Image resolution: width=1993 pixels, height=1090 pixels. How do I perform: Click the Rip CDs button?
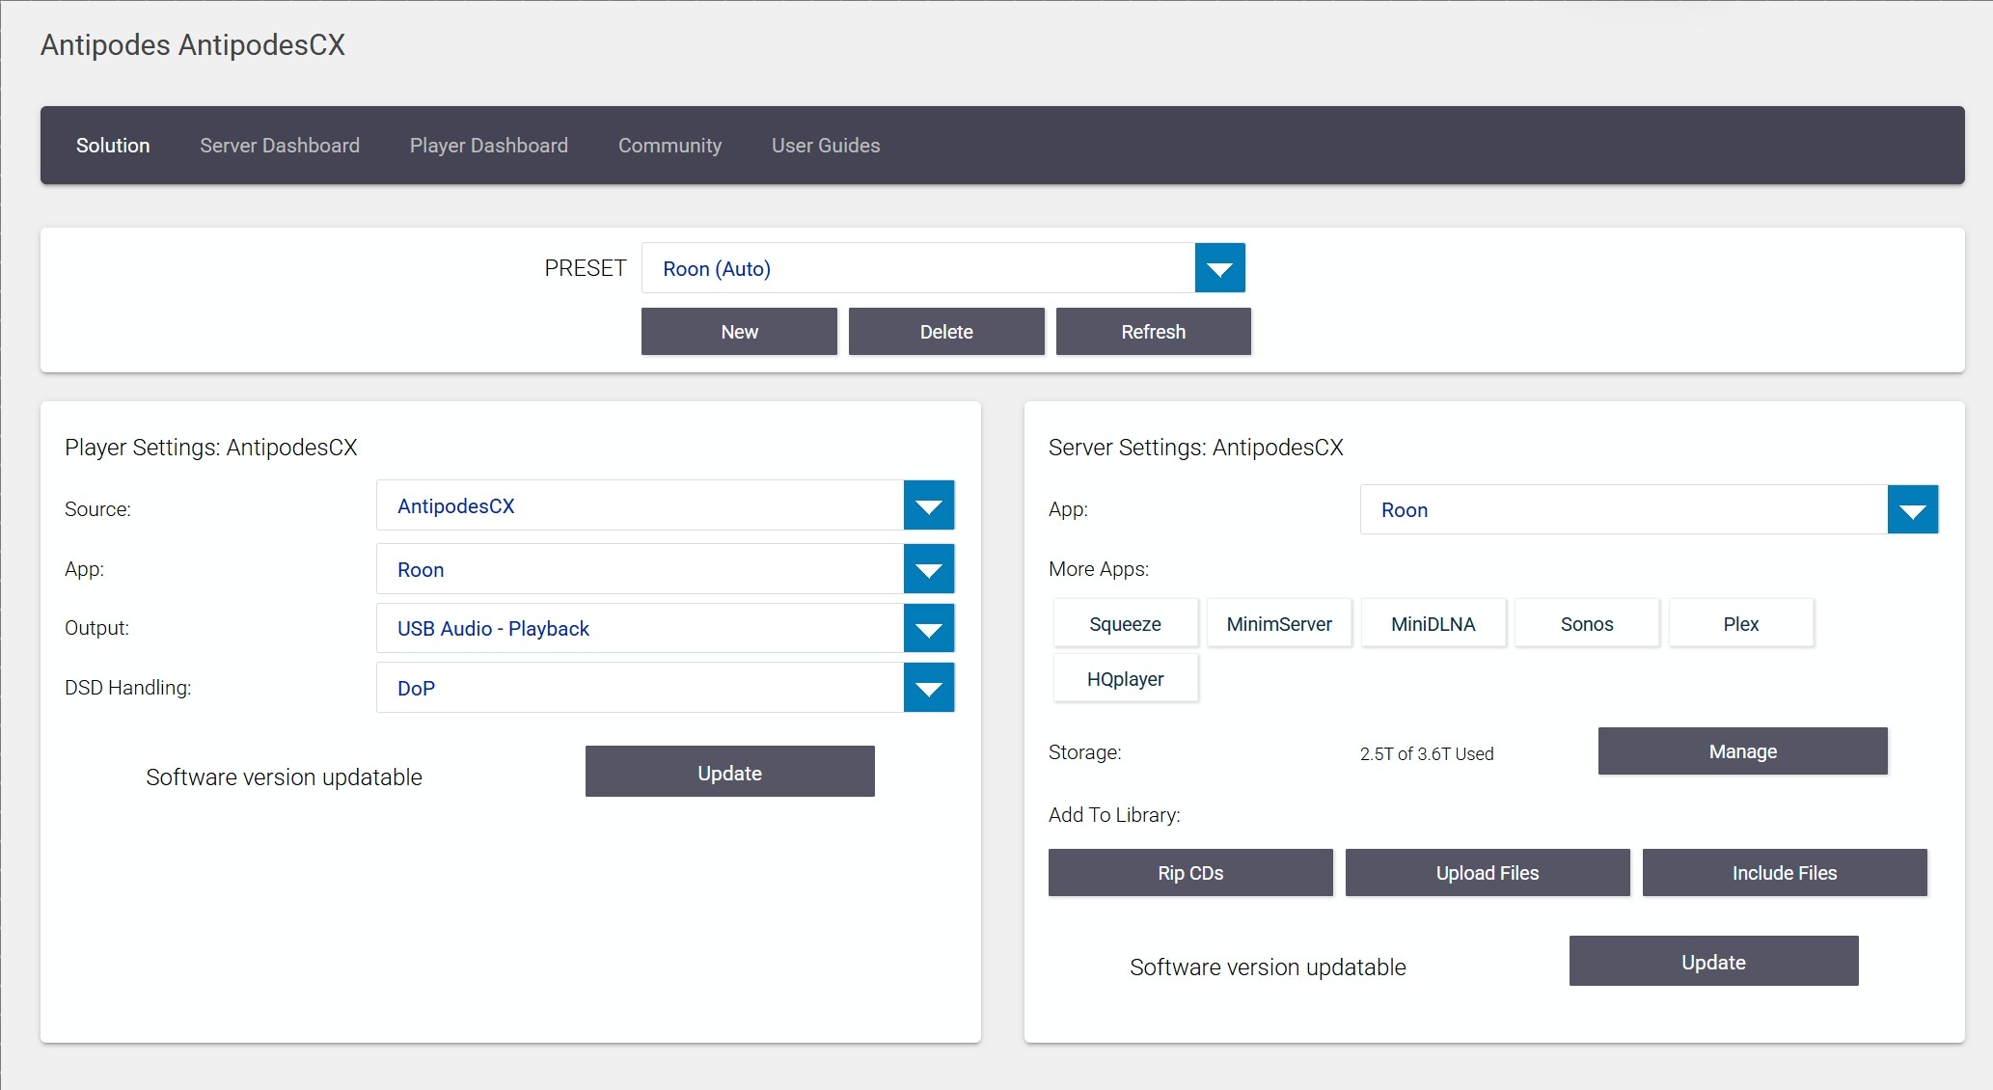click(1190, 873)
